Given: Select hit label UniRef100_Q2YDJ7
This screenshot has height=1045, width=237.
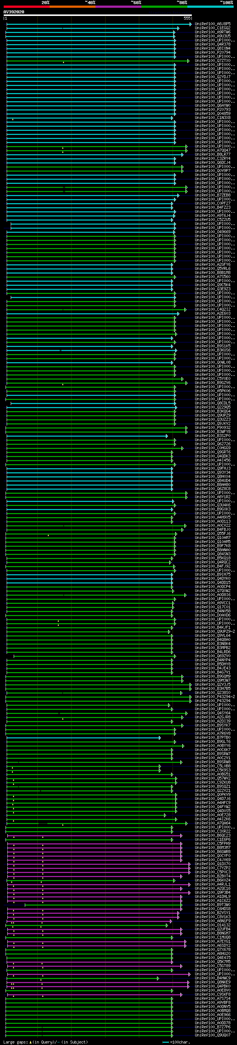Looking at the screenshot, I should (213, 77).
